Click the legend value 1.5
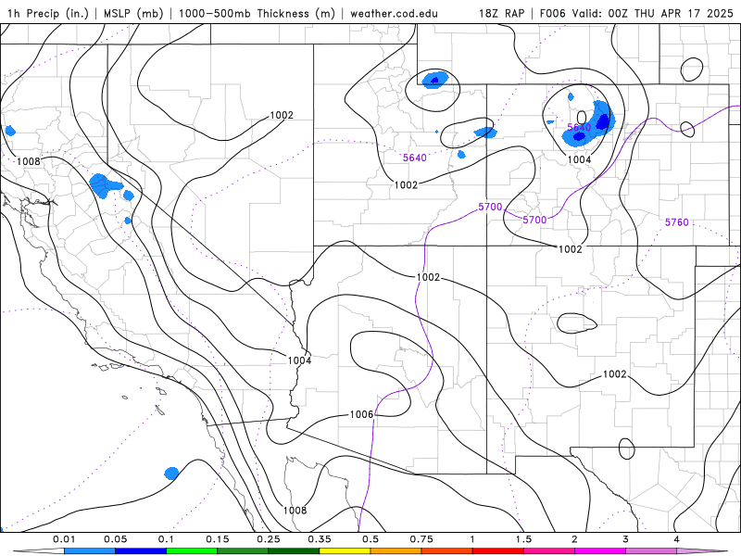Image resolution: width=741 pixels, height=556 pixels. [523, 539]
